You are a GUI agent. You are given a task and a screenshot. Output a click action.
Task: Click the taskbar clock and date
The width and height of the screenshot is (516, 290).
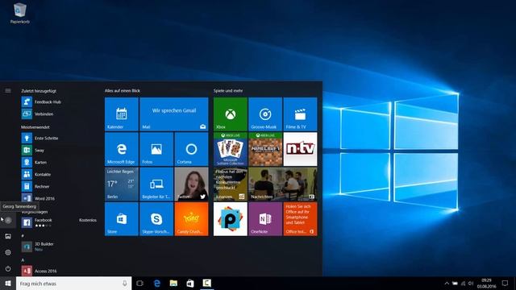486,283
